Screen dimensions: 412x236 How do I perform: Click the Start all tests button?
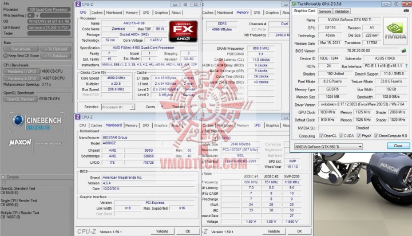click(21, 49)
